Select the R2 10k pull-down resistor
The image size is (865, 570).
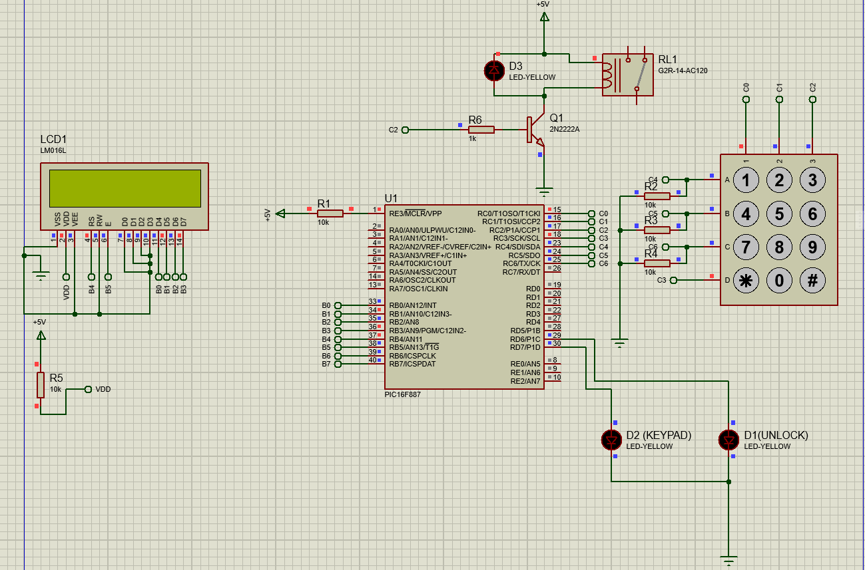click(657, 196)
